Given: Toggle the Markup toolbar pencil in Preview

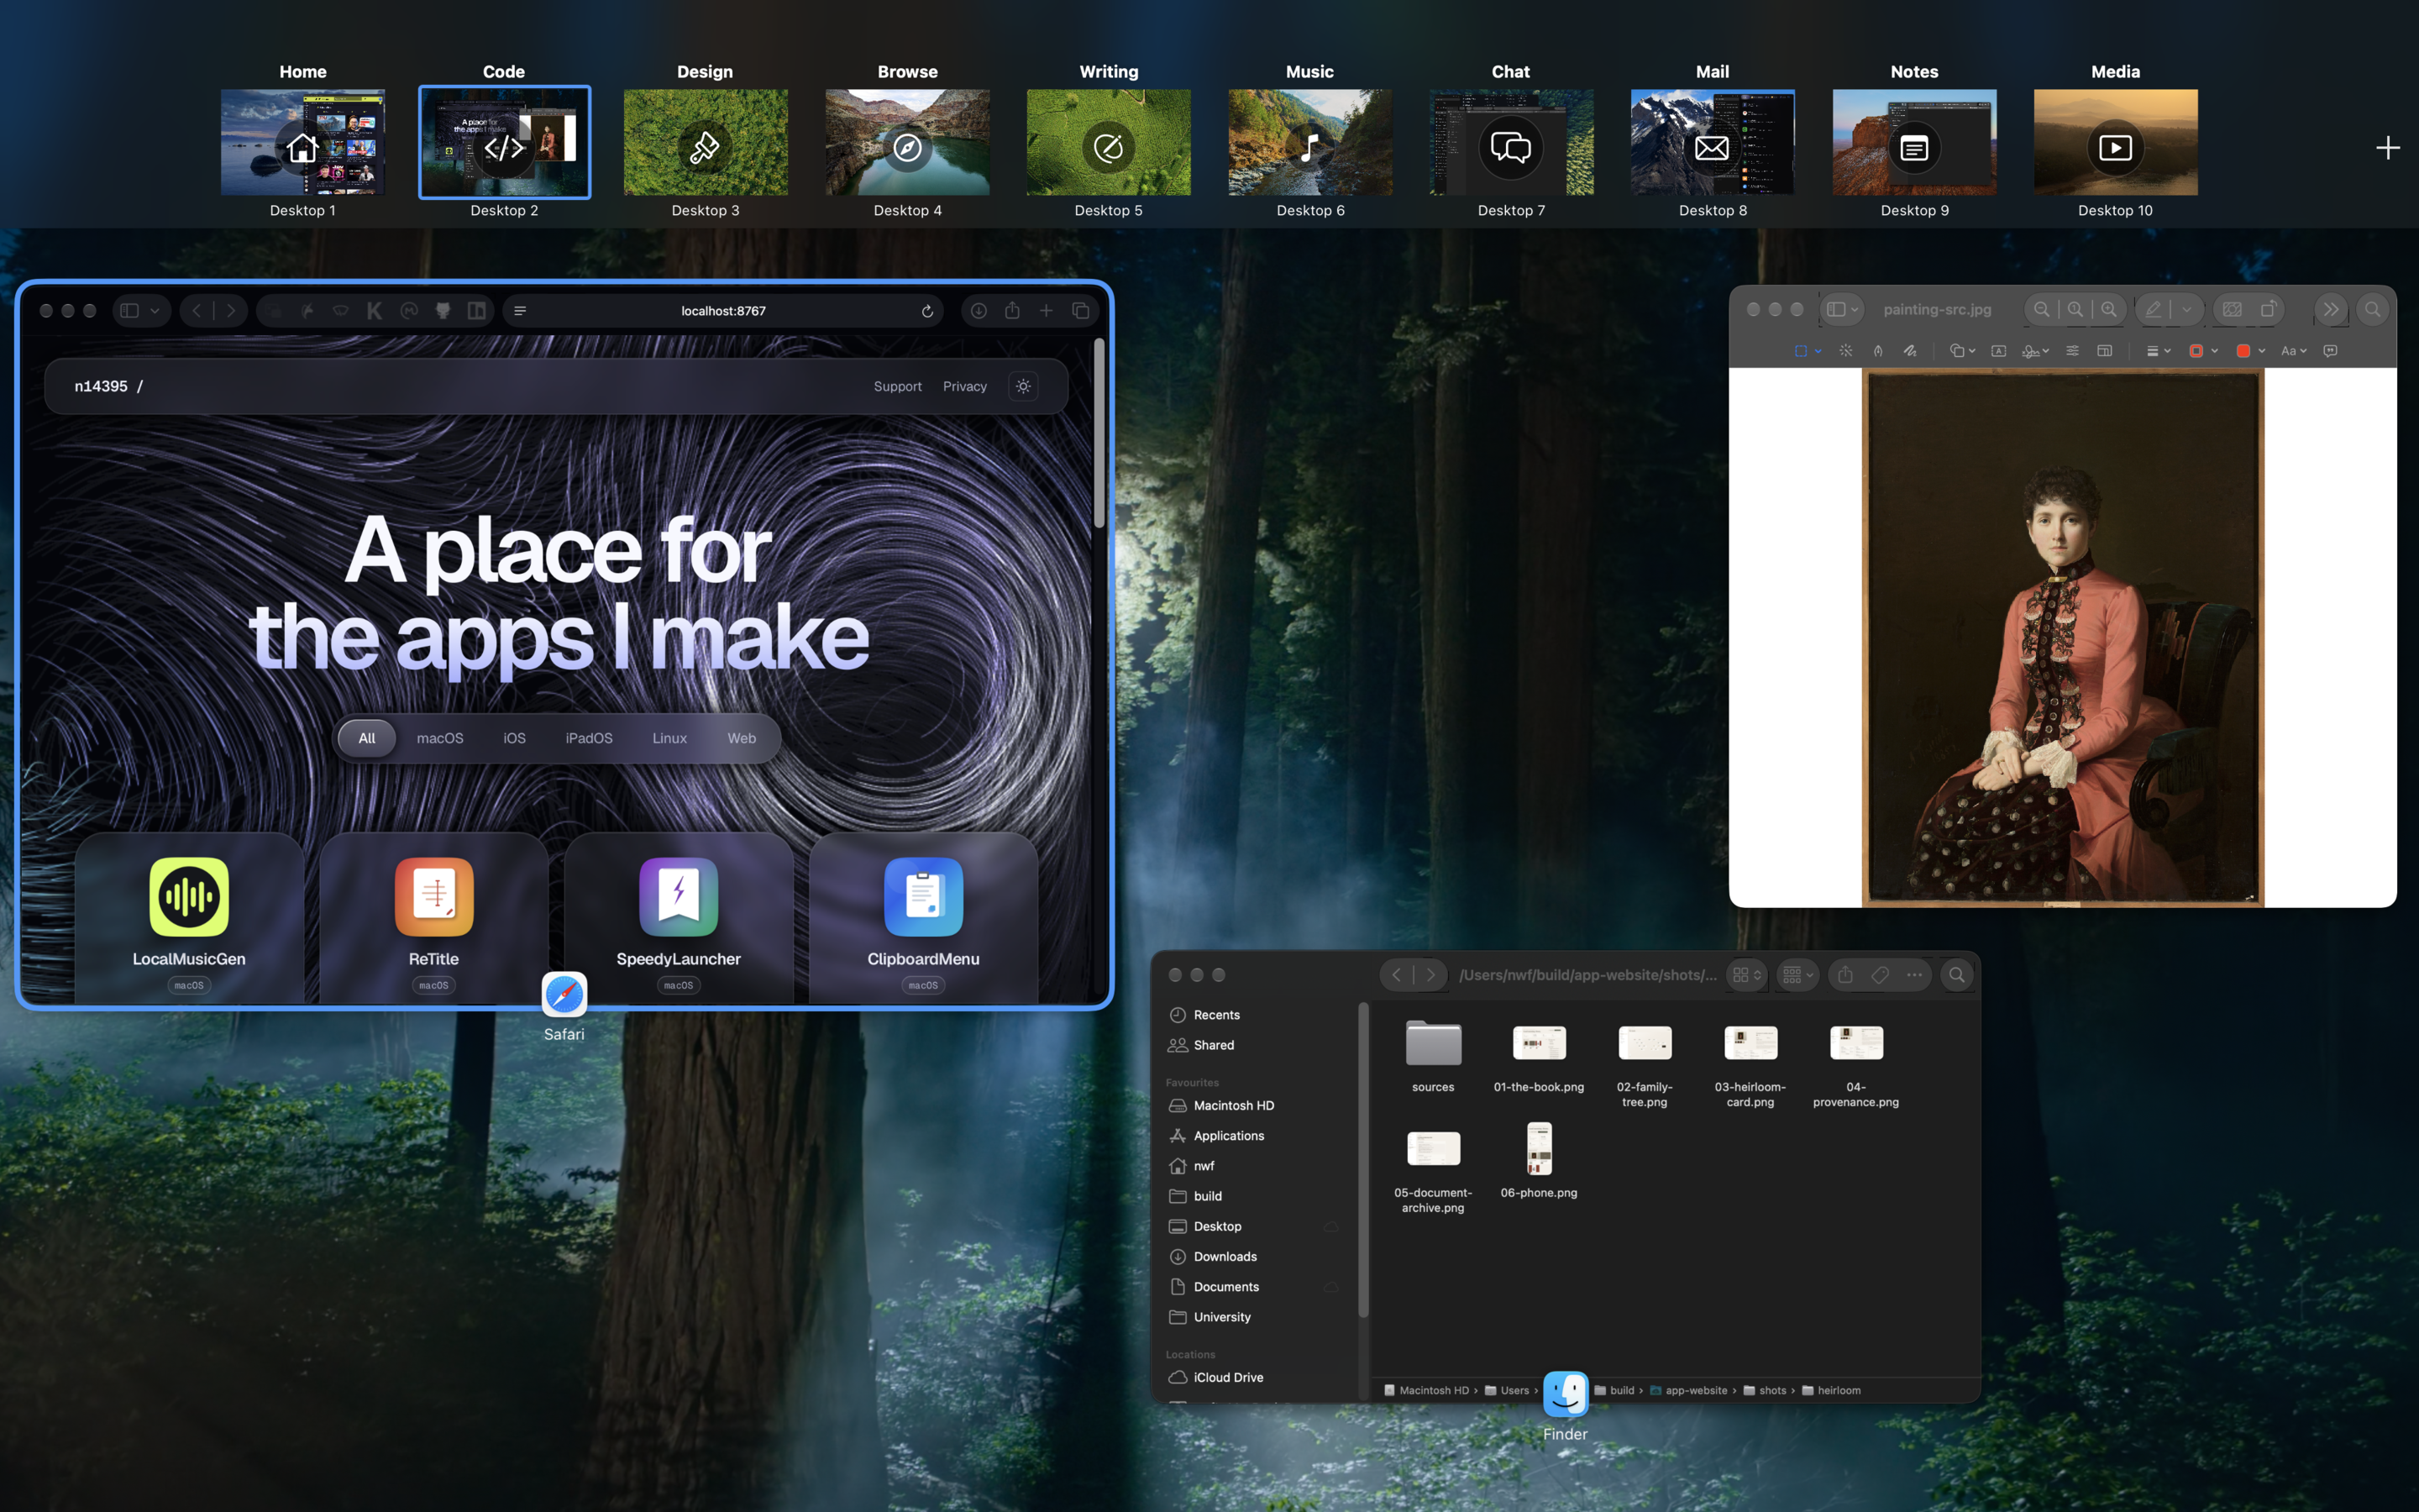Looking at the screenshot, I should 2153,310.
